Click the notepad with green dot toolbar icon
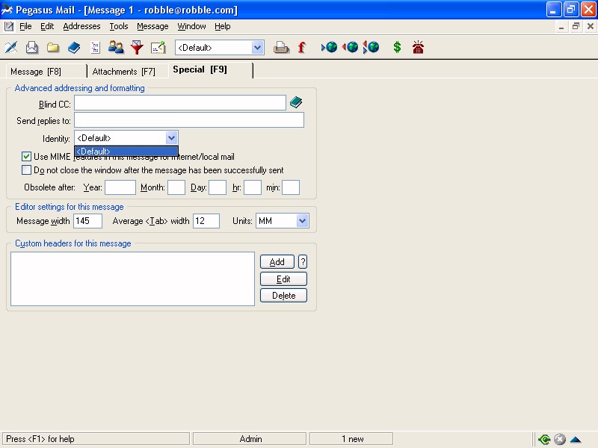Viewport: 598px width, 448px height. 158,48
